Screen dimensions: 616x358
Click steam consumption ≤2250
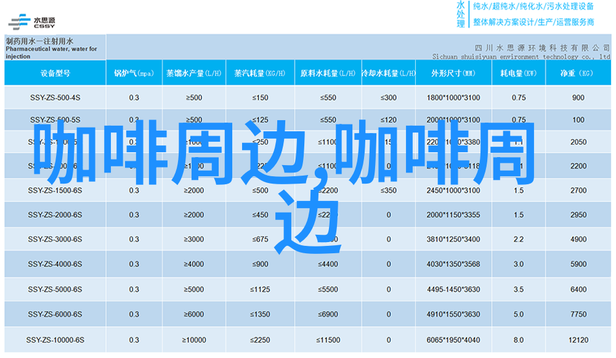tap(260, 340)
